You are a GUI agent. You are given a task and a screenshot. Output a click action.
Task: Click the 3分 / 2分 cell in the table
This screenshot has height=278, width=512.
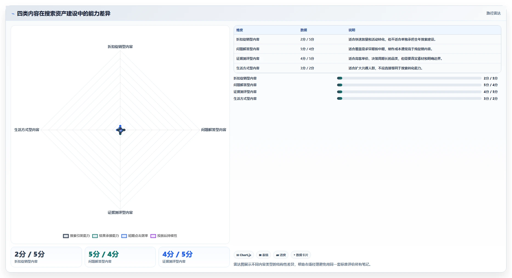pos(307,68)
